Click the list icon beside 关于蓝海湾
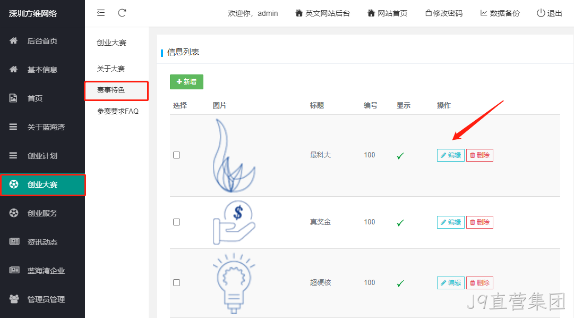Screen dimensions: 574x318 (13, 127)
